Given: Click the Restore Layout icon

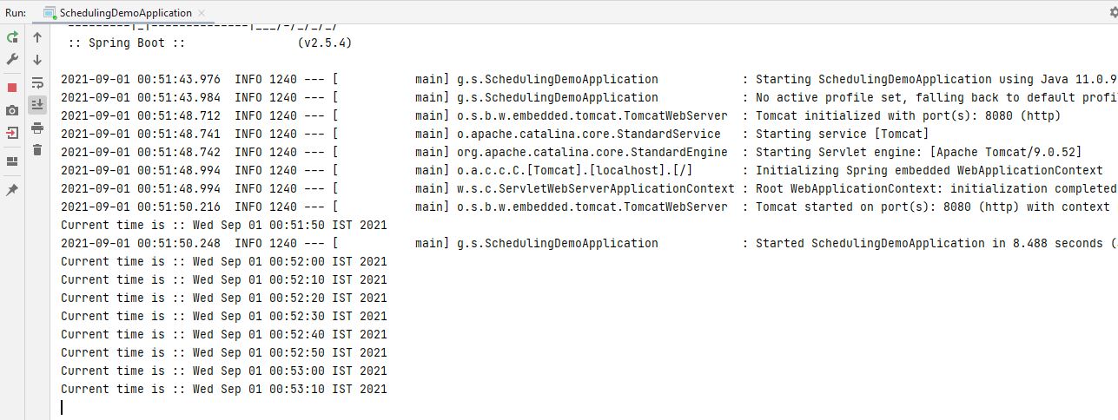Looking at the screenshot, I should [12, 161].
